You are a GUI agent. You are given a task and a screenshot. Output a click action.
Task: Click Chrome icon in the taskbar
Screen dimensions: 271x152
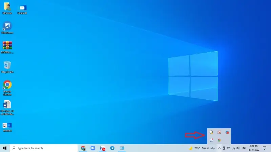(x=83, y=148)
